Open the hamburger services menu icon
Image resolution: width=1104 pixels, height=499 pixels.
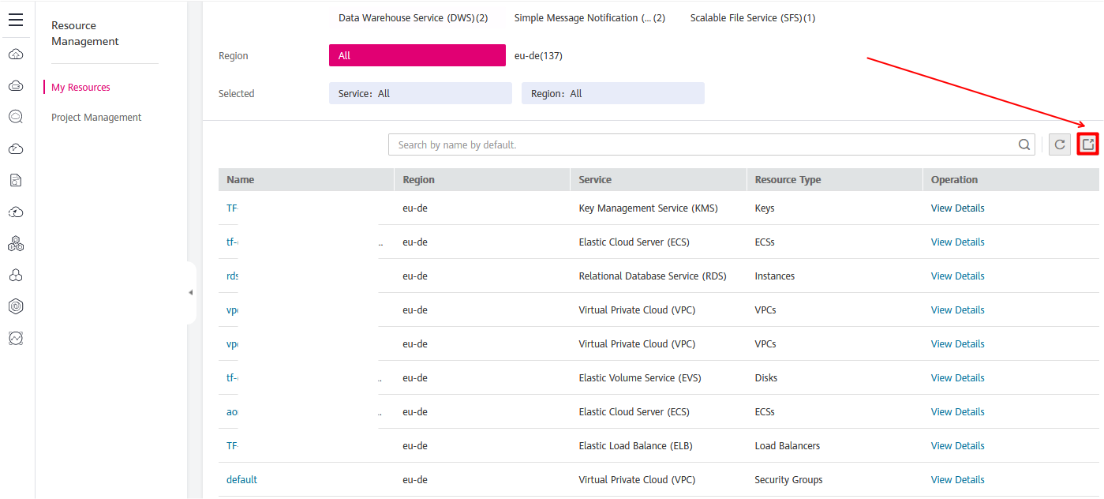16,20
